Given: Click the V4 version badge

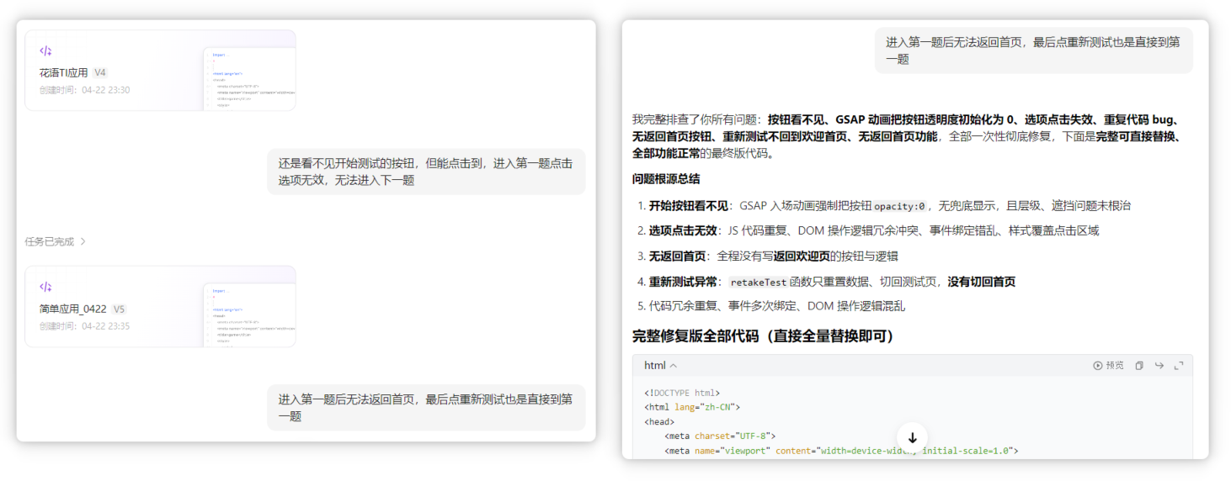Looking at the screenshot, I should (x=100, y=73).
